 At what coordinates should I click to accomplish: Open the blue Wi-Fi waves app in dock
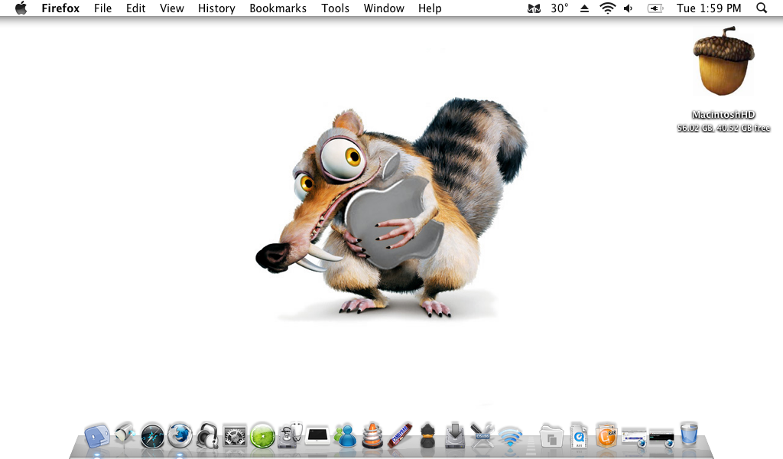510,437
